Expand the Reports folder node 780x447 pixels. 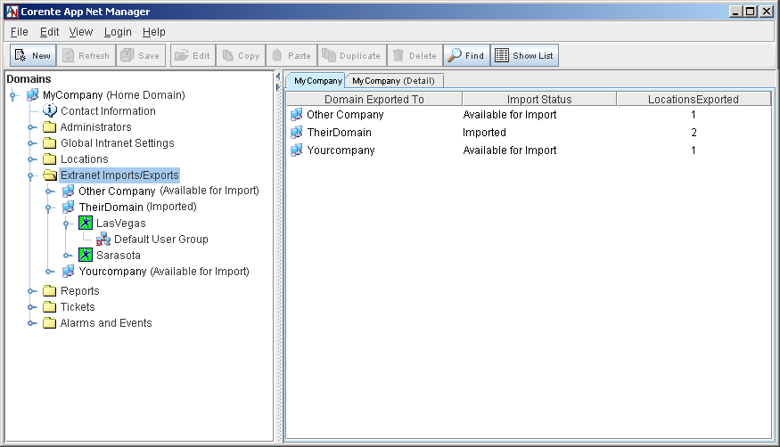(32, 291)
